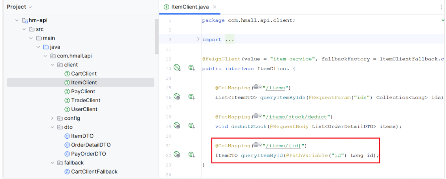Collapse the fallback package node
The height and width of the screenshot is (179, 446).
click(52, 163)
